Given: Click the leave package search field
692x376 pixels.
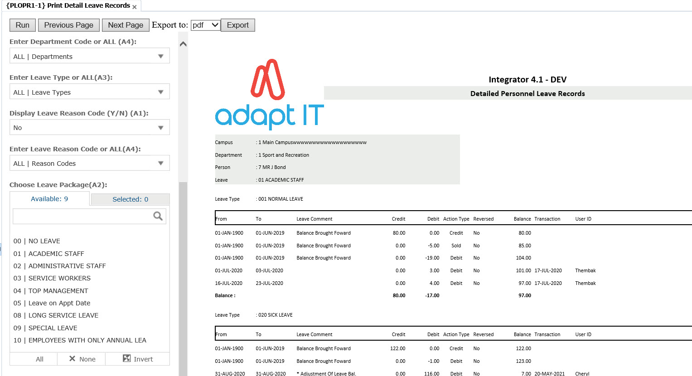Looking at the screenshot, I should click(x=82, y=216).
